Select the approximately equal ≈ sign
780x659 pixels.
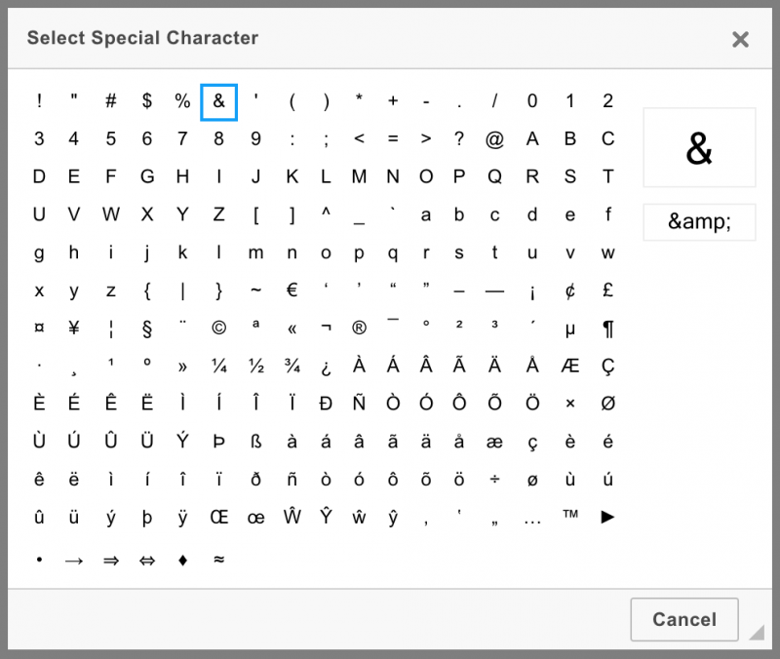pos(218,560)
